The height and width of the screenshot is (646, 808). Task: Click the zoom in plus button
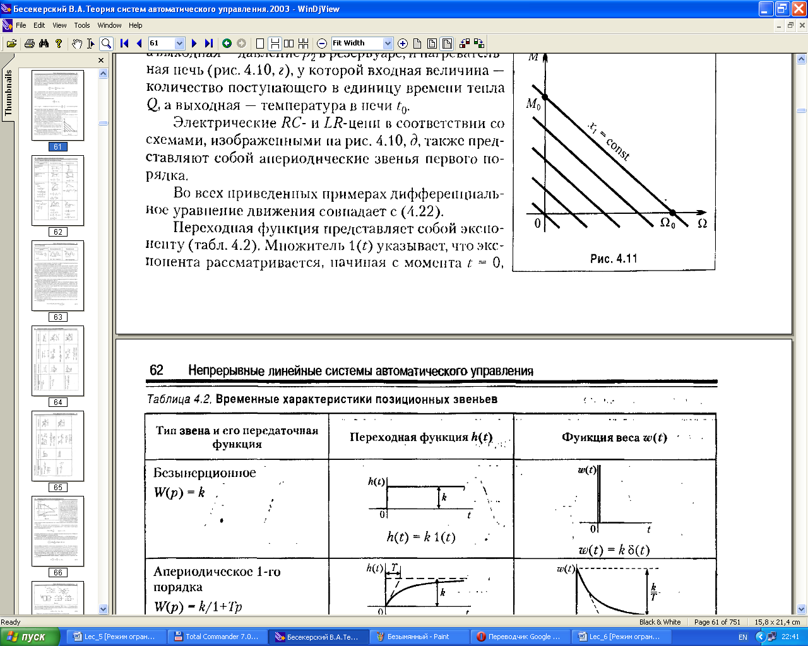(403, 44)
